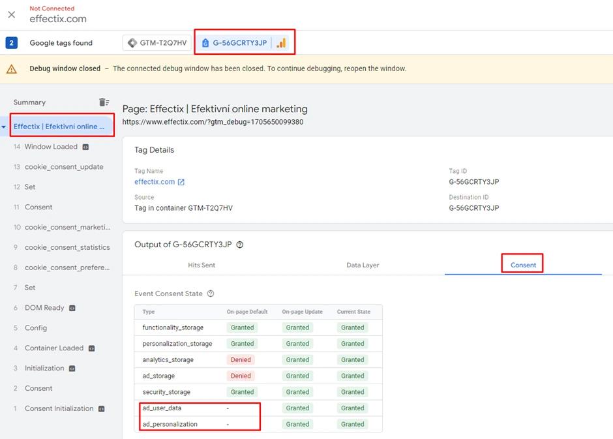Click the On-page Default column header
Image resolution: width=613 pixels, height=439 pixels.
[247, 312]
